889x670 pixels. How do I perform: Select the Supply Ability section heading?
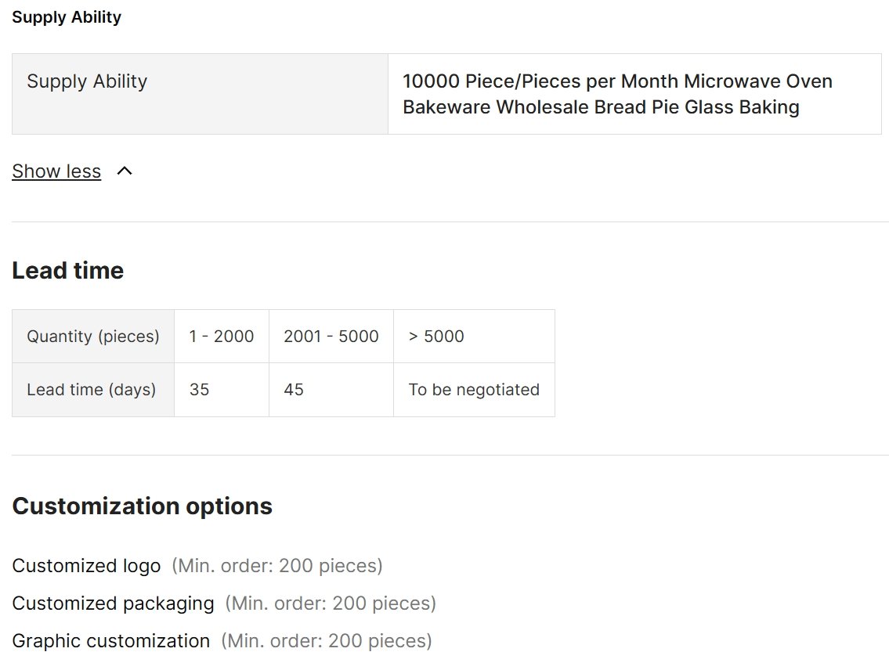click(67, 17)
